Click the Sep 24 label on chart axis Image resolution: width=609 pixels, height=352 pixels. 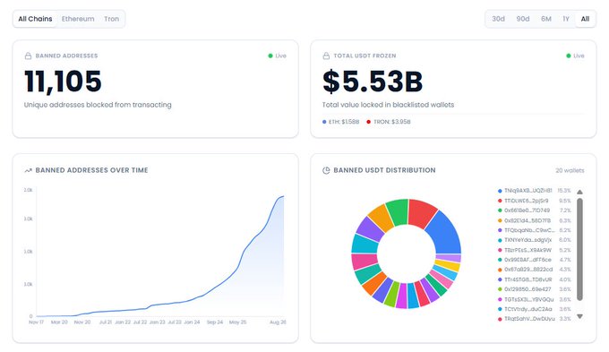pyautogui.click(x=215, y=322)
